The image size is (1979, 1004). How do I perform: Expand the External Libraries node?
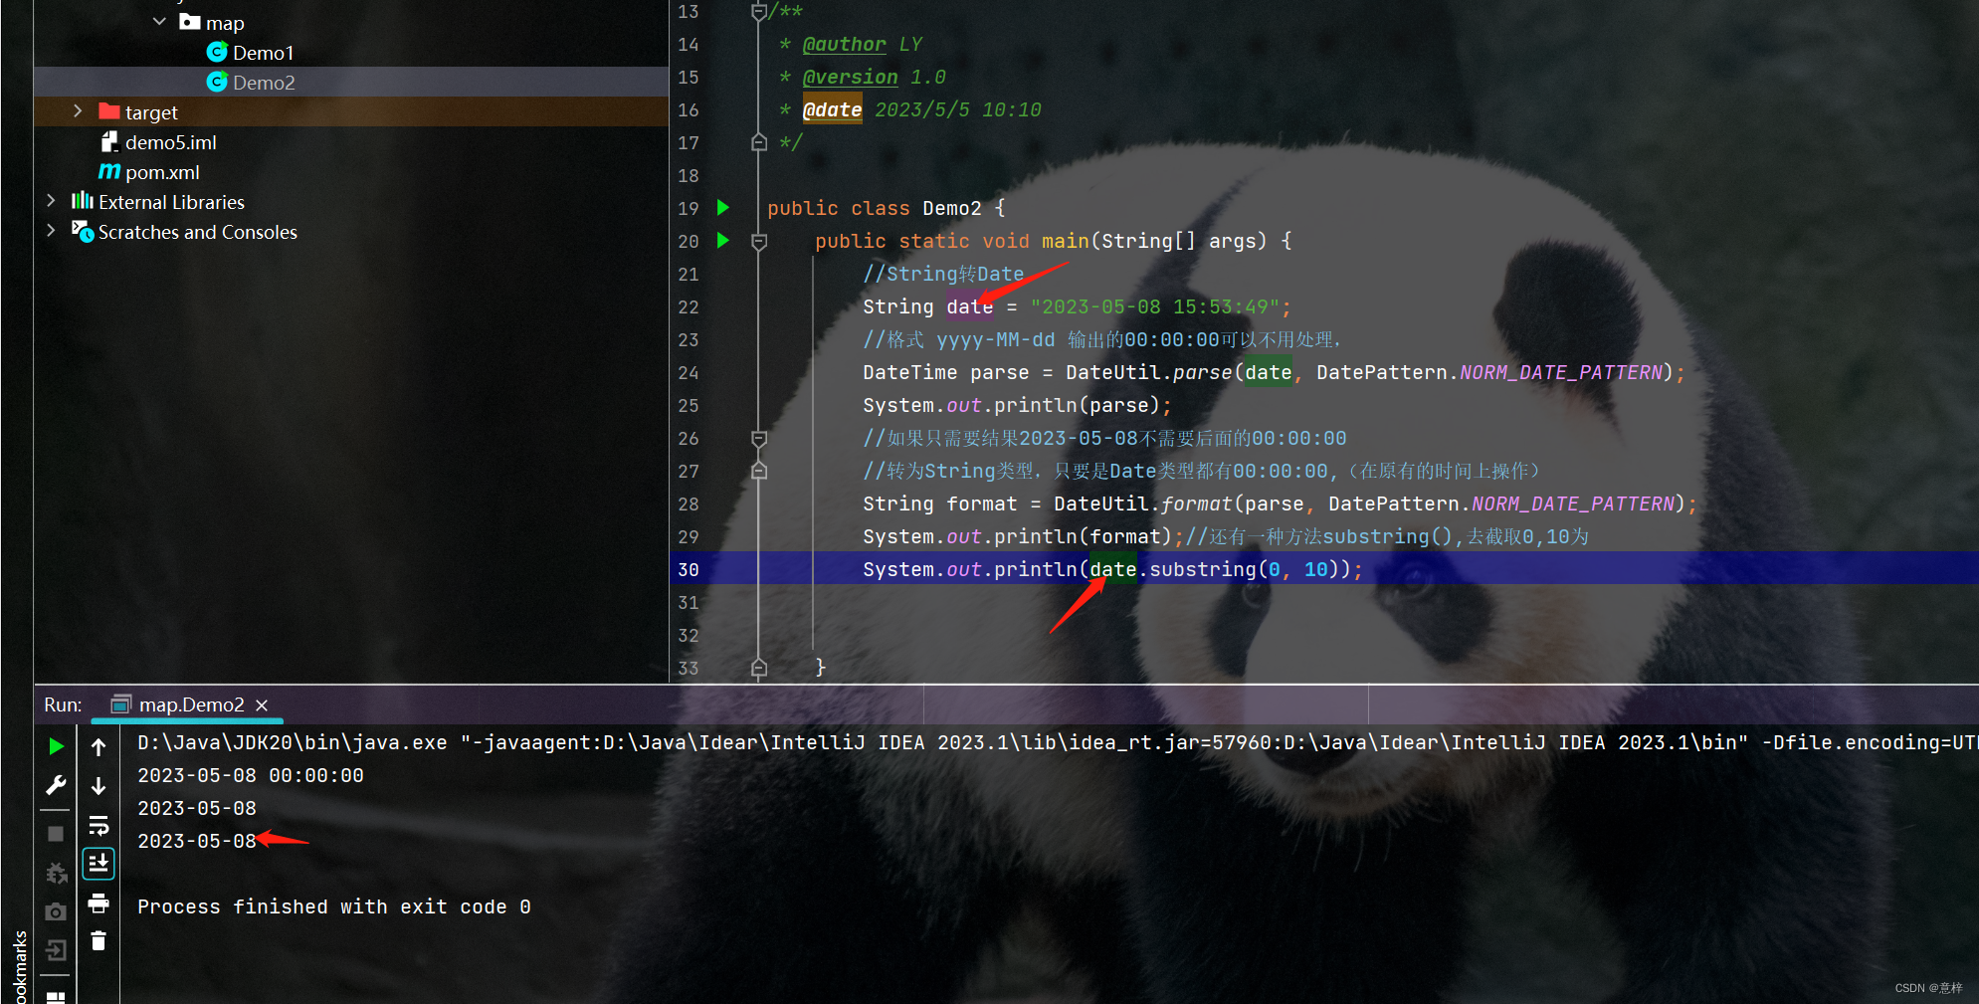51,201
